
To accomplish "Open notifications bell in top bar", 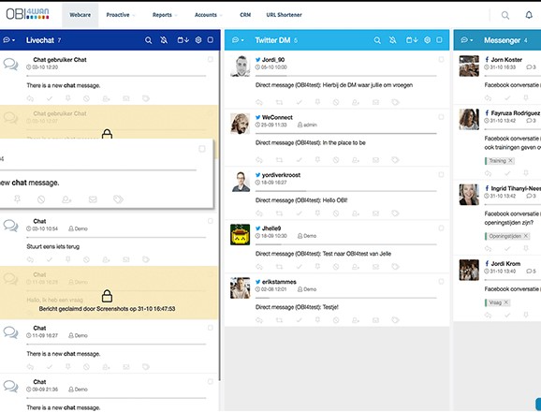I will tap(529, 15).
